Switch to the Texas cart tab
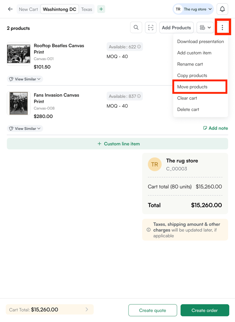235x322 pixels. tap(87, 9)
